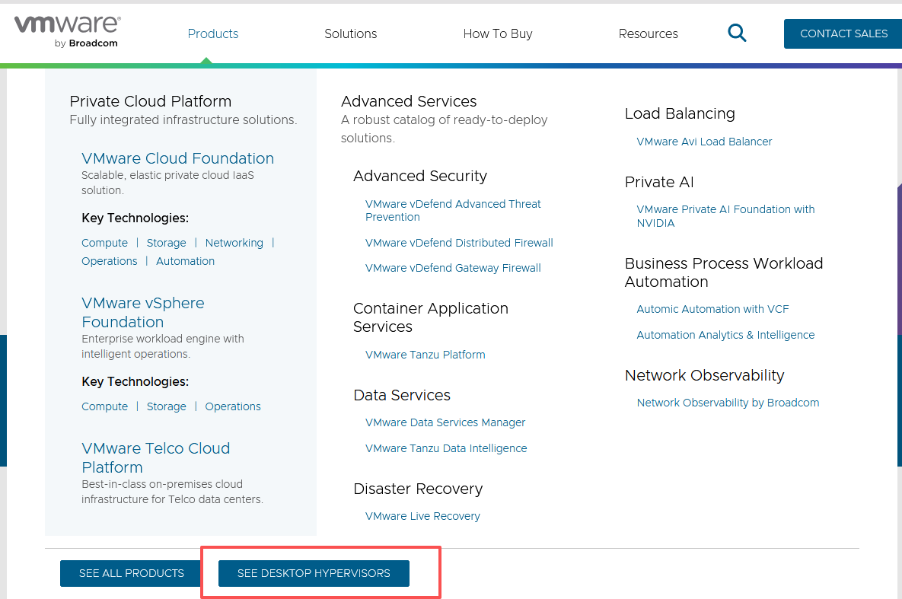The height and width of the screenshot is (599, 902).
Task: Open VMware Tanzu Data Intelligence link
Action: [446, 448]
